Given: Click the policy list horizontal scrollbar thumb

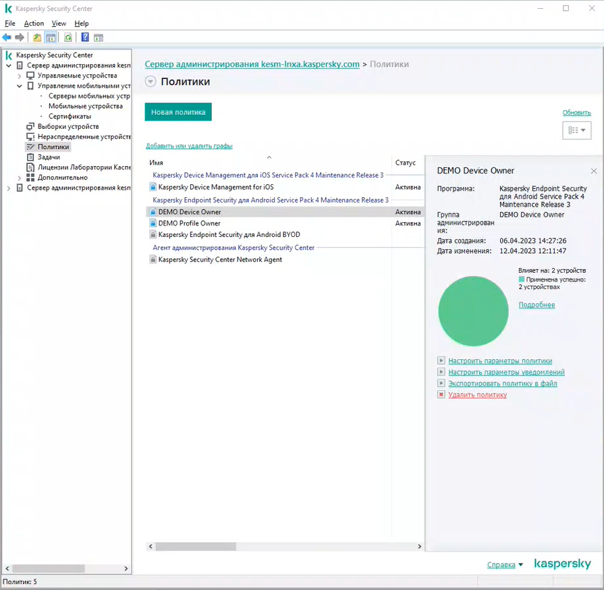Looking at the screenshot, I should coord(196,546).
